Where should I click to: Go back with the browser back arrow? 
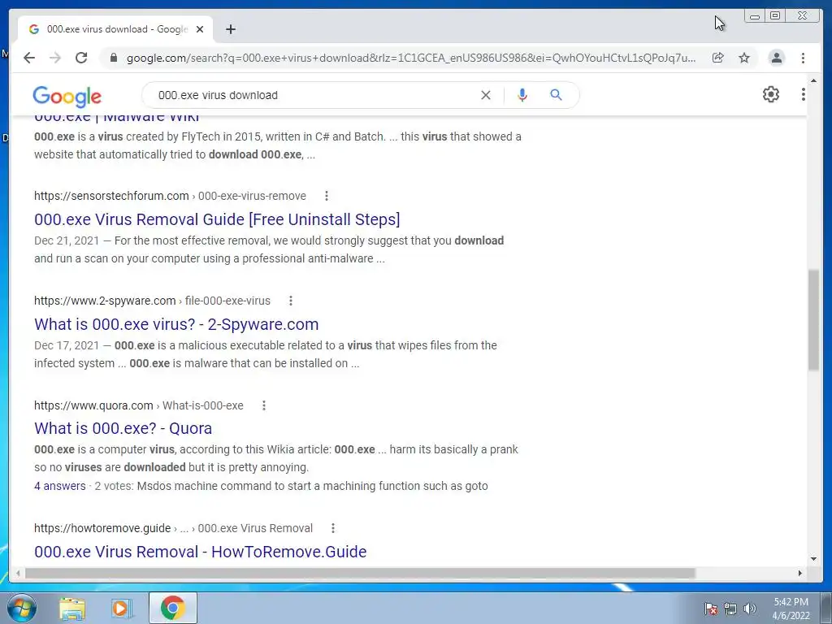pyautogui.click(x=29, y=58)
